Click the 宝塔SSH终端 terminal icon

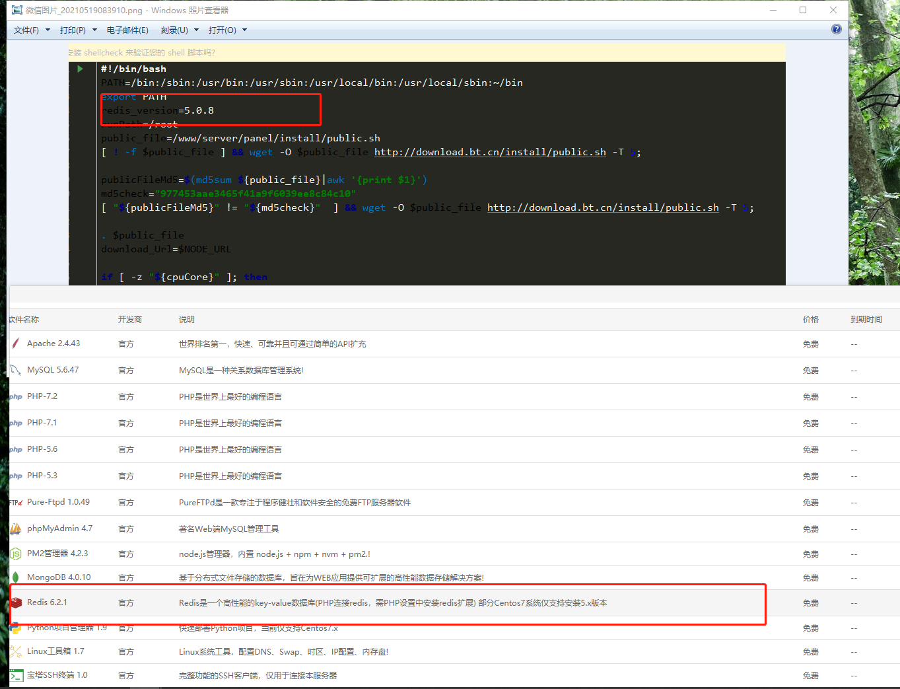tap(16, 675)
